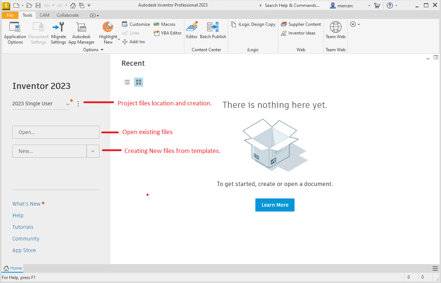Switch Recent view to list layout
This screenshot has width=441, height=283.
pyautogui.click(x=127, y=82)
